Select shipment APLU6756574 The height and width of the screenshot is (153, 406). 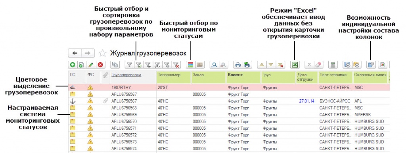124,148
